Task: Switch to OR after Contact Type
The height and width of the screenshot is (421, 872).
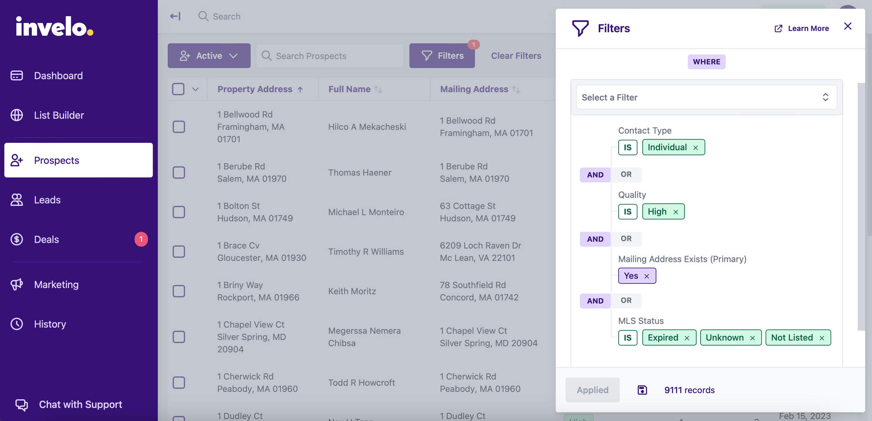Action: pos(626,175)
